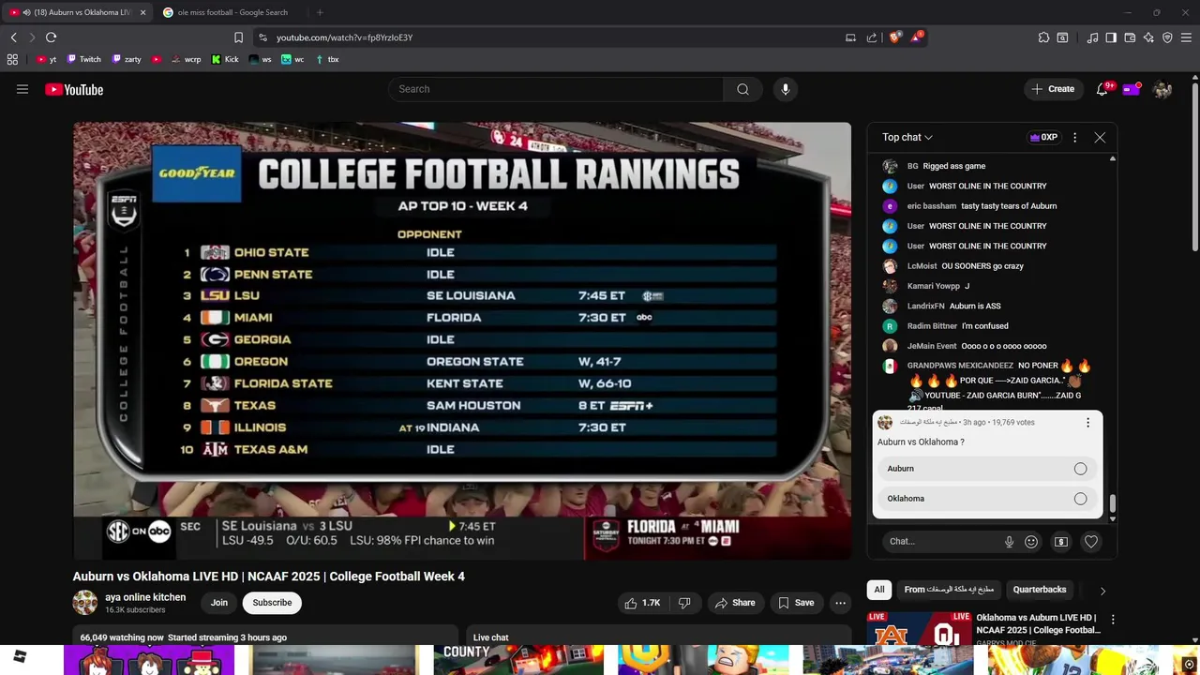The width and height of the screenshot is (1200, 675).
Task: Like the video with the thumbs-up icon
Action: coord(644,603)
